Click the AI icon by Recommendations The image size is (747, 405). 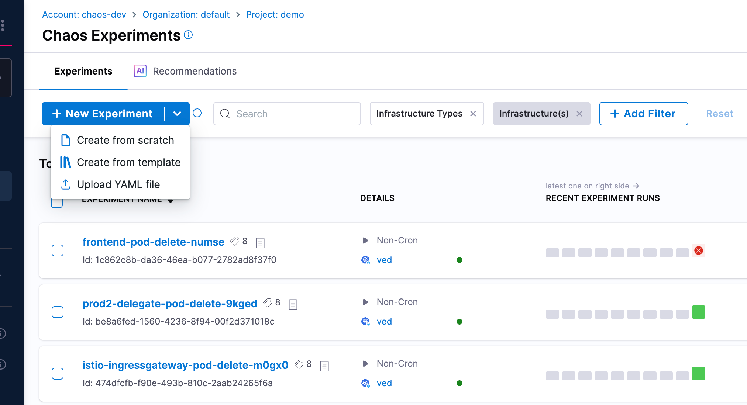(140, 71)
